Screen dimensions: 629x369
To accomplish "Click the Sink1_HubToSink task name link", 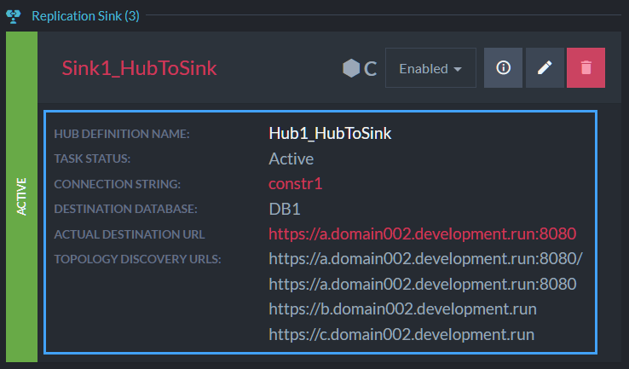I will pyautogui.click(x=139, y=68).
